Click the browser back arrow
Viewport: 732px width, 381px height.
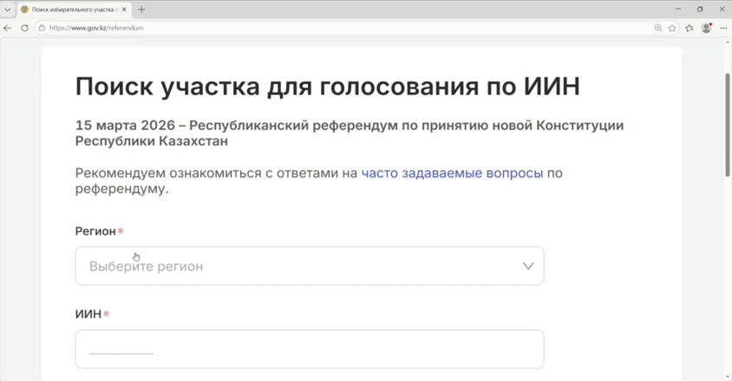coord(8,28)
